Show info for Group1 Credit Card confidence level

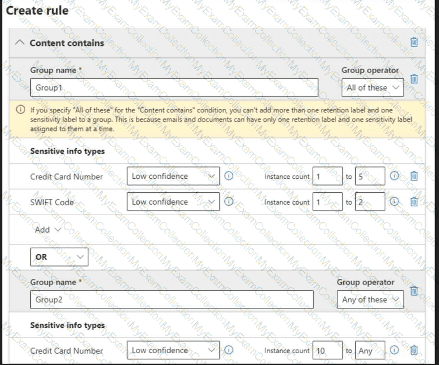pos(228,176)
